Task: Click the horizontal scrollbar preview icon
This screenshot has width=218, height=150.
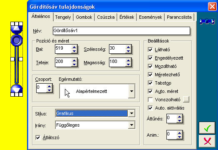Action: 207,21
